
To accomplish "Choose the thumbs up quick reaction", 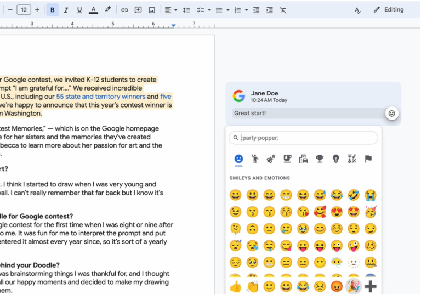I will coord(236,286).
